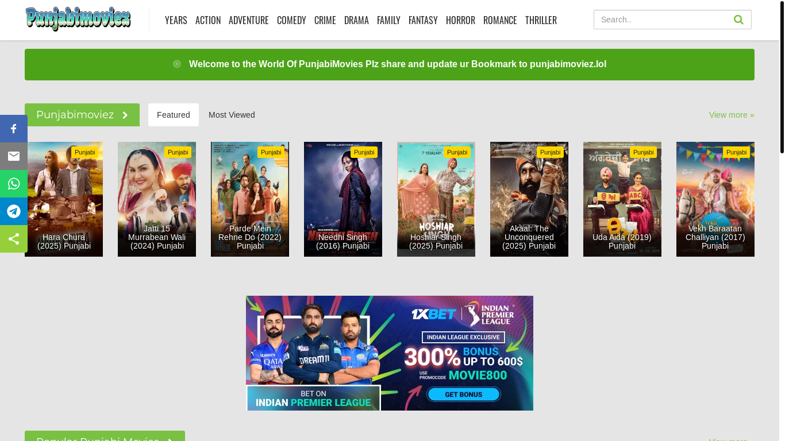Click the chevron beside the Punjabimoviez heading

[x=125, y=115]
